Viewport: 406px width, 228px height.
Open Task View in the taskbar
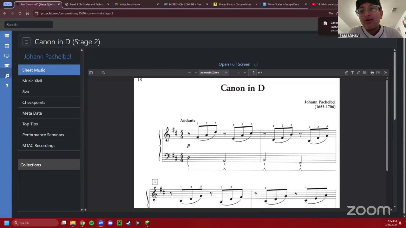tap(64, 223)
